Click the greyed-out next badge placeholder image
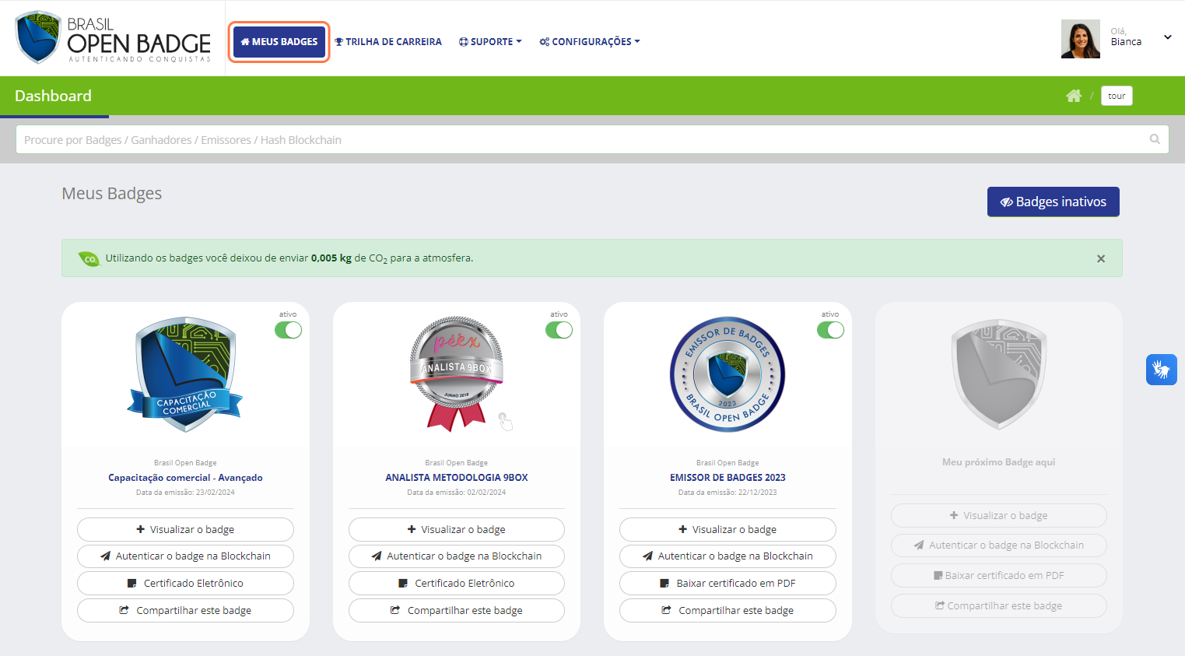The height and width of the screenshot is (656, 1185). [x=999, y=374]
